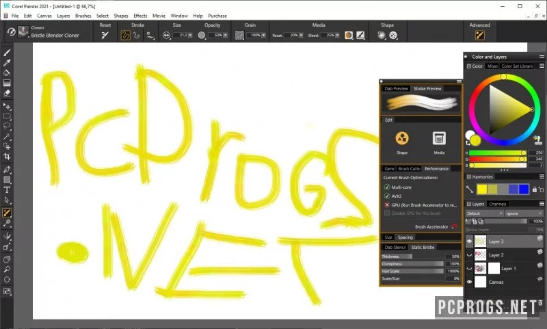Image resolution: width=547 pixels, height=329 pixels.
Task: Select the Crop tool
Action: [x=7, y=157]
